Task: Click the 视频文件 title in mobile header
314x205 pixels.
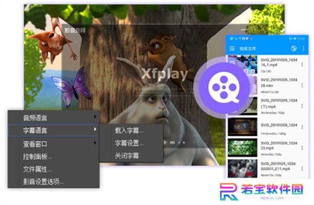Action: tap(248, 49)
